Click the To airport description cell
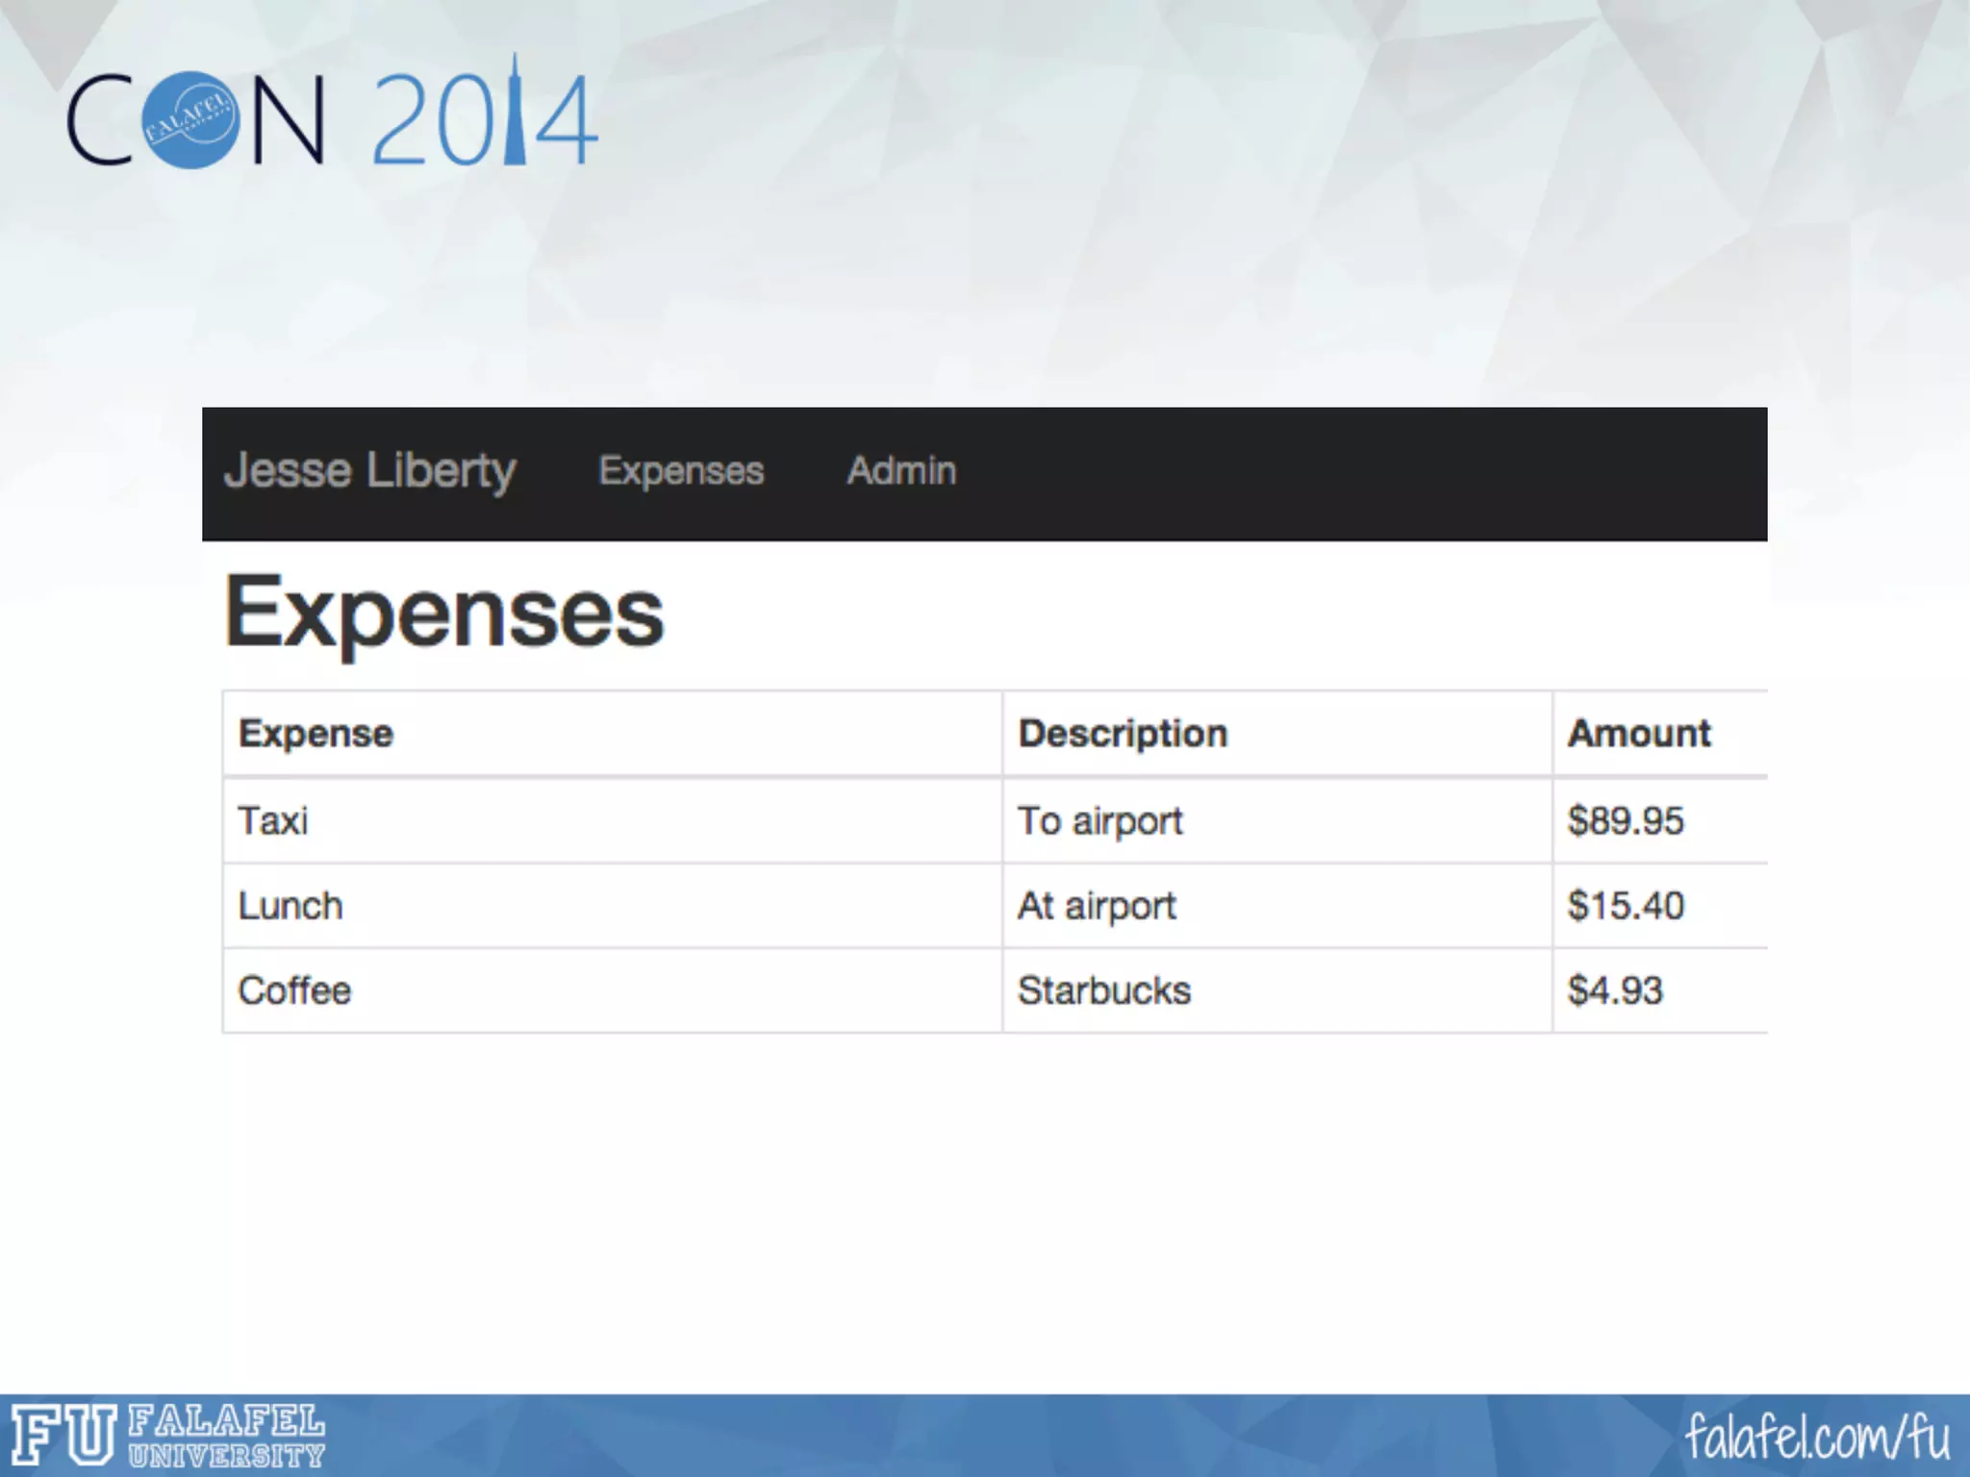This screenshot has width=1970, height=1477. point(1099,821)
